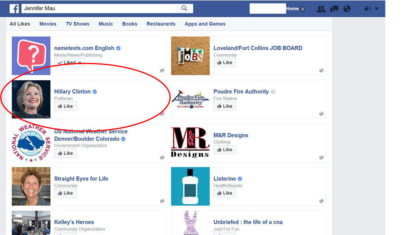Screen dimensions: 404x235
Task: Open the Loveland/Fort Collins JOB BOARD link
Action: 258,48
